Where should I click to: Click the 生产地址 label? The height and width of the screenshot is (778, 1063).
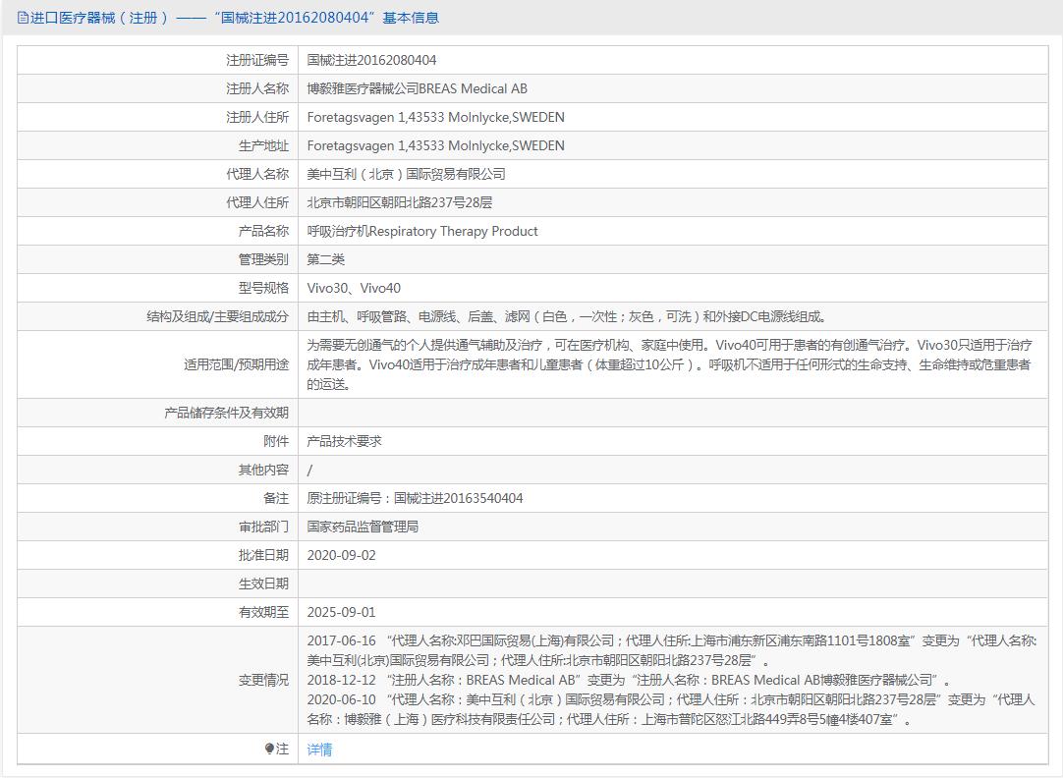tap(263, 145)
